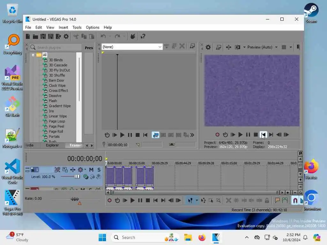Click the Video Output FX icon in preview
The height and width of the screenshot is (245, 327).
pyautogui.click(x=229, y=47)
